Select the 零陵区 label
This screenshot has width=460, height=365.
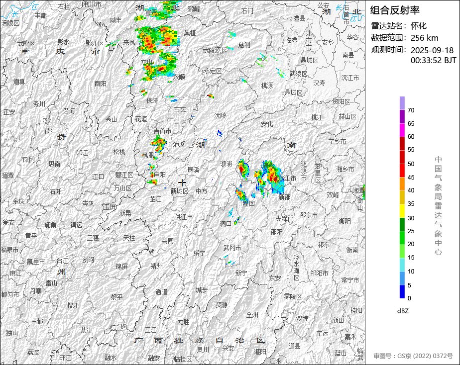[x=293, y=297]
